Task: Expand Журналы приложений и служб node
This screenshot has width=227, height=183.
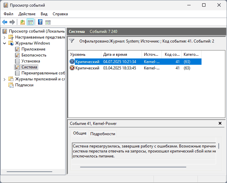Action: (x=5, y=79)
